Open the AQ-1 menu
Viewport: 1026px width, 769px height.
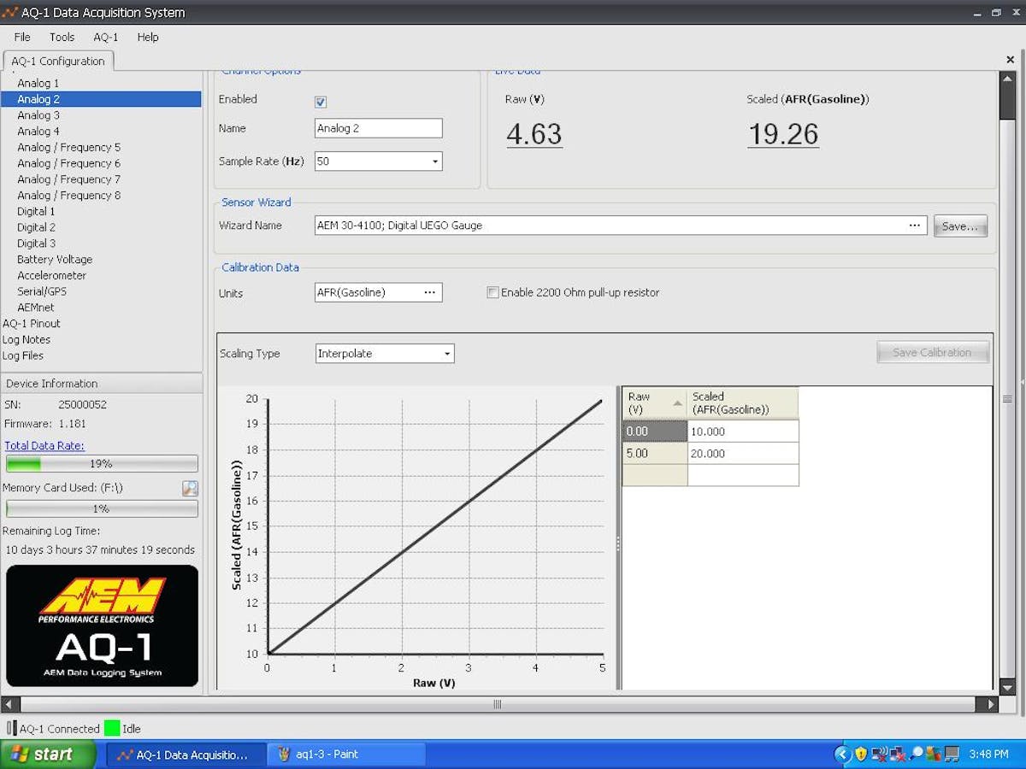106,37
